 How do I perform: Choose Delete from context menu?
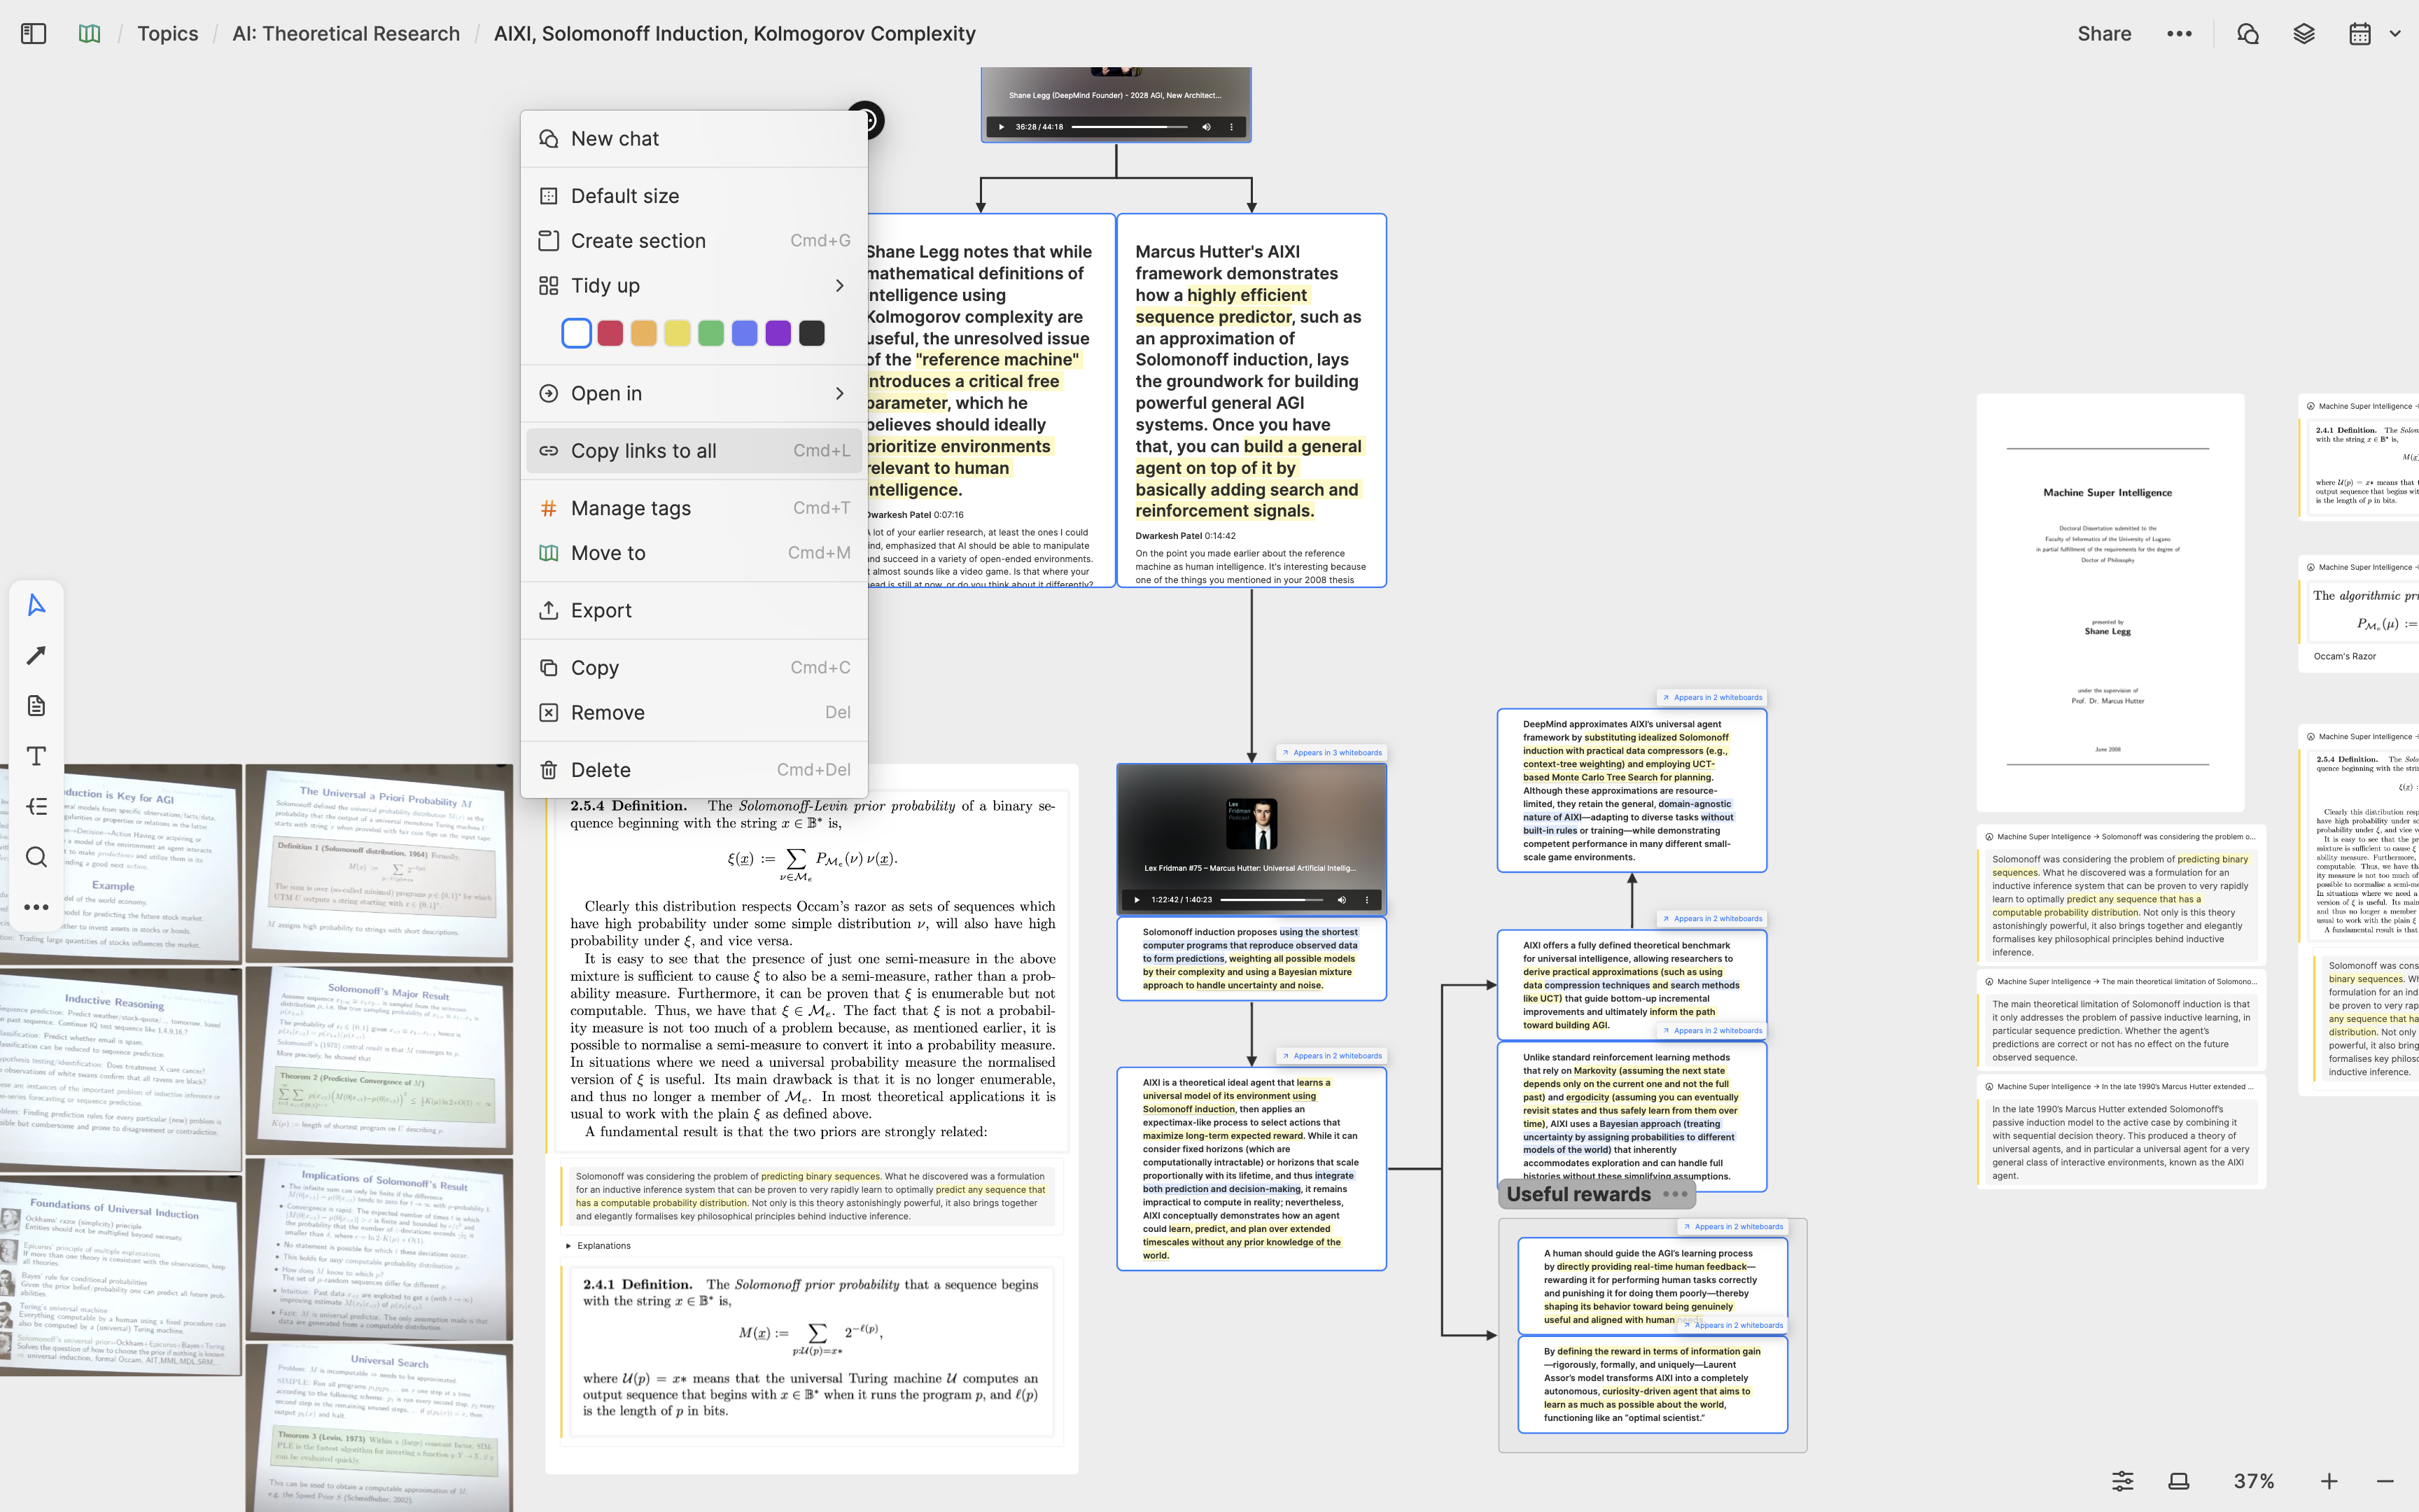[x=694, y=770]
